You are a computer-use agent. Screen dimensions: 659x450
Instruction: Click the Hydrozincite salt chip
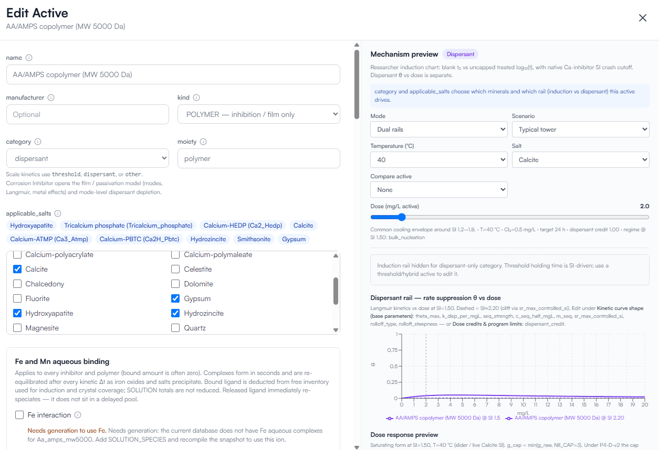pyautogui.click(x=208, y=239)
